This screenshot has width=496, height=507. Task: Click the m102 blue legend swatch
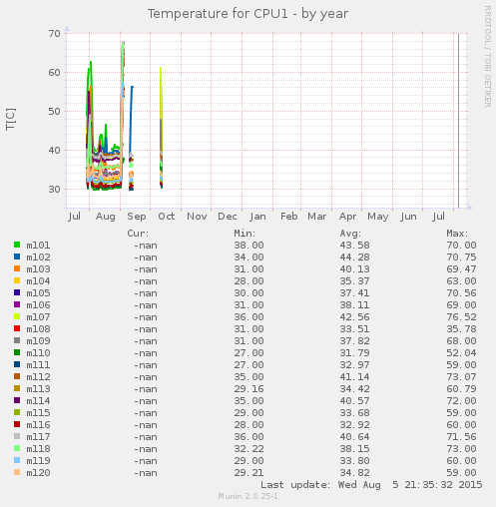[17, 256]
